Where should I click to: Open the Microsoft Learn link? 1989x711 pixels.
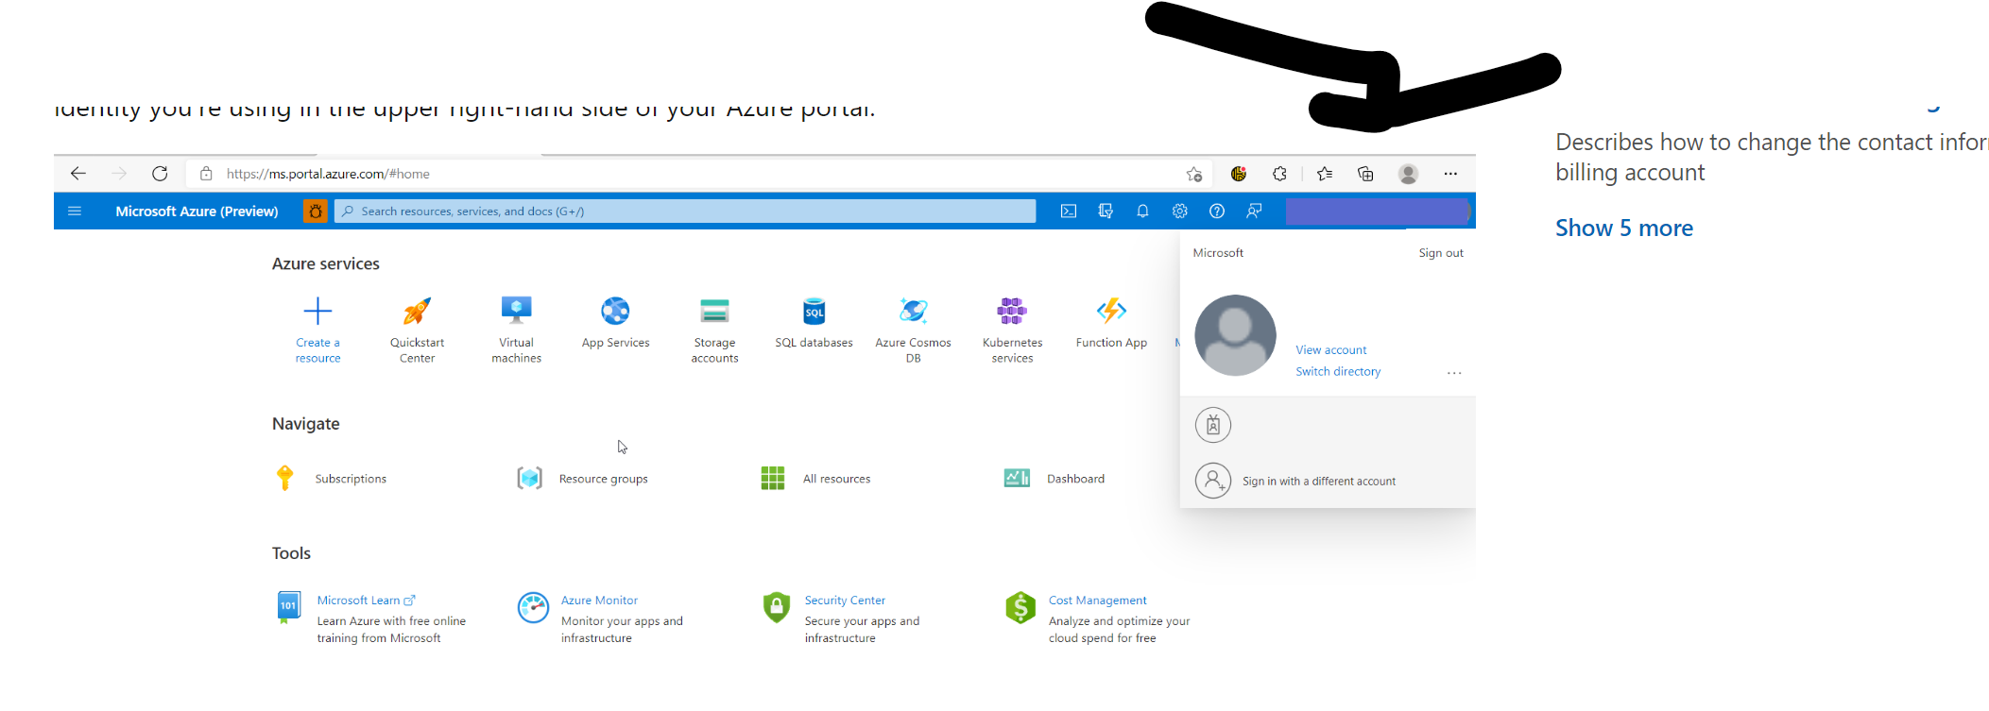click(366, 601)
